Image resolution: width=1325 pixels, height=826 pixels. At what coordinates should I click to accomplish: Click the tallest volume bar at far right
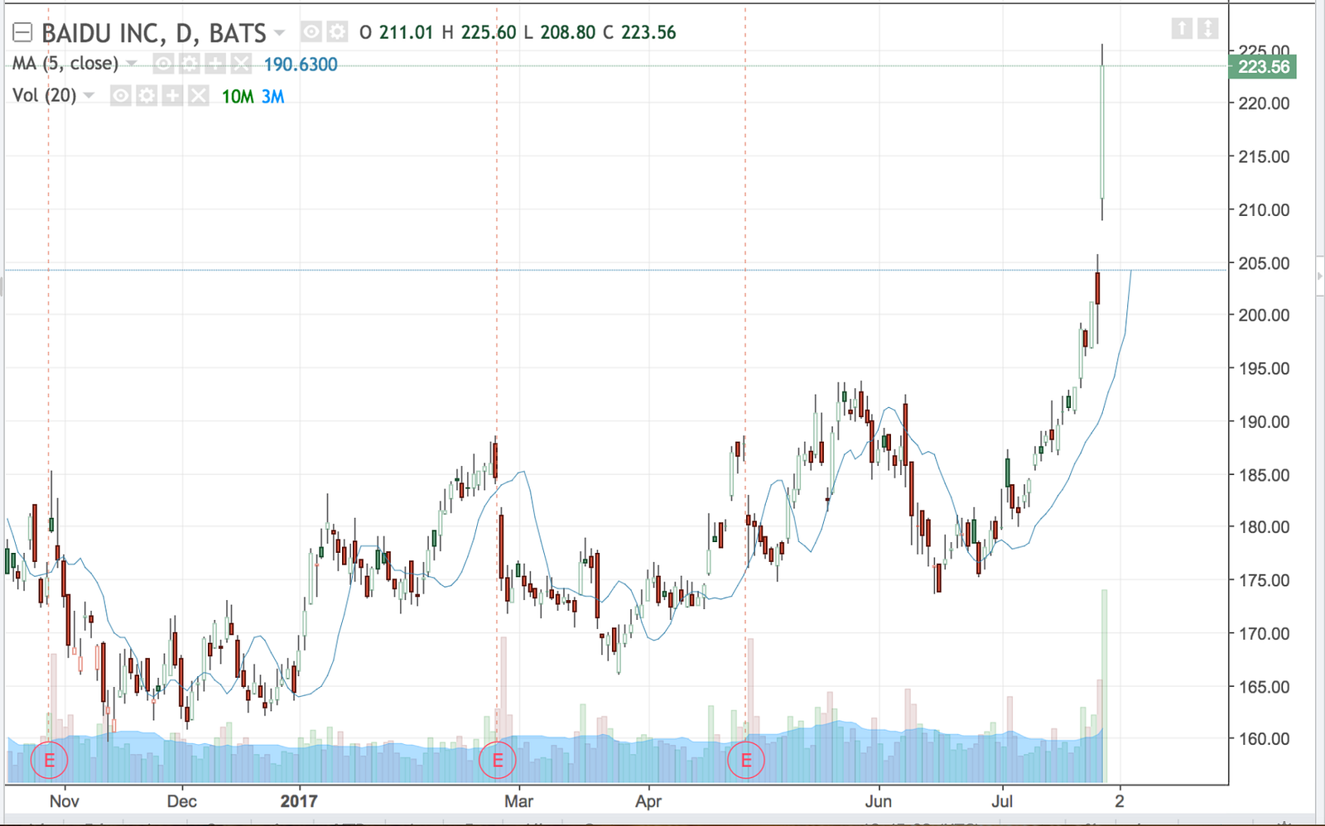click(x=1104, y=686)
